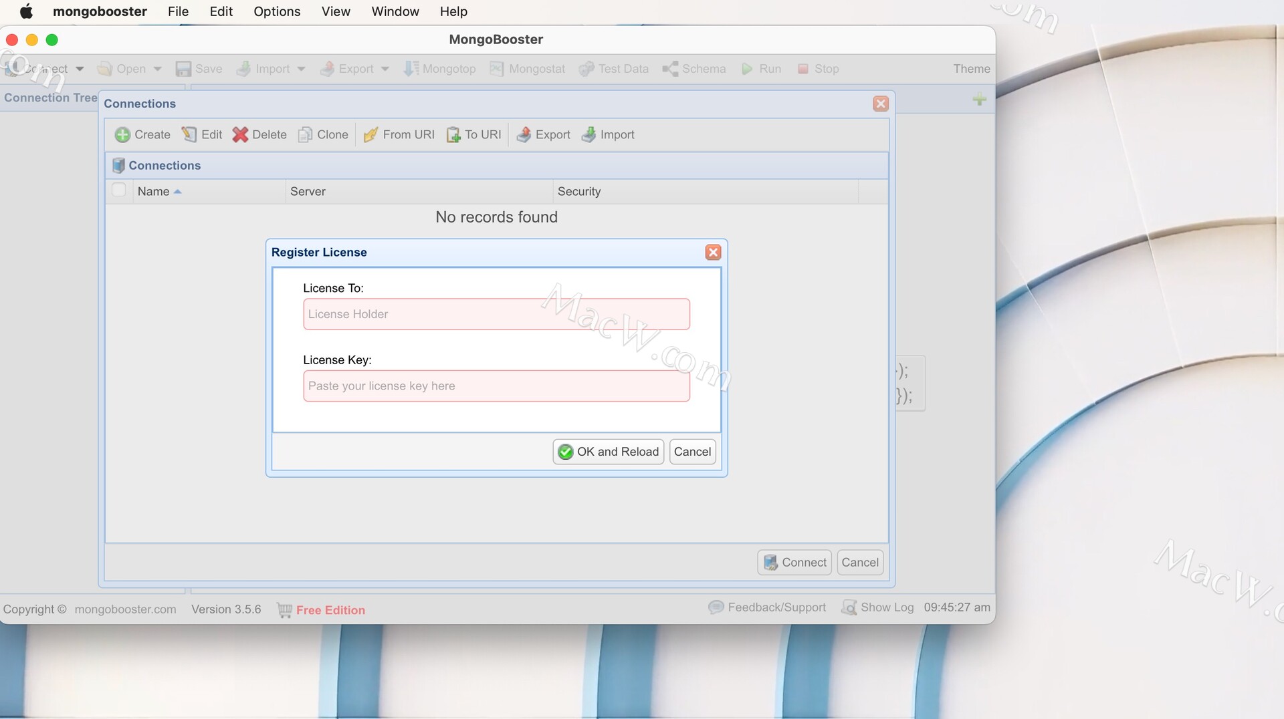Run the current script
This screenshot has width=1284, height=719.
(761, 69)
